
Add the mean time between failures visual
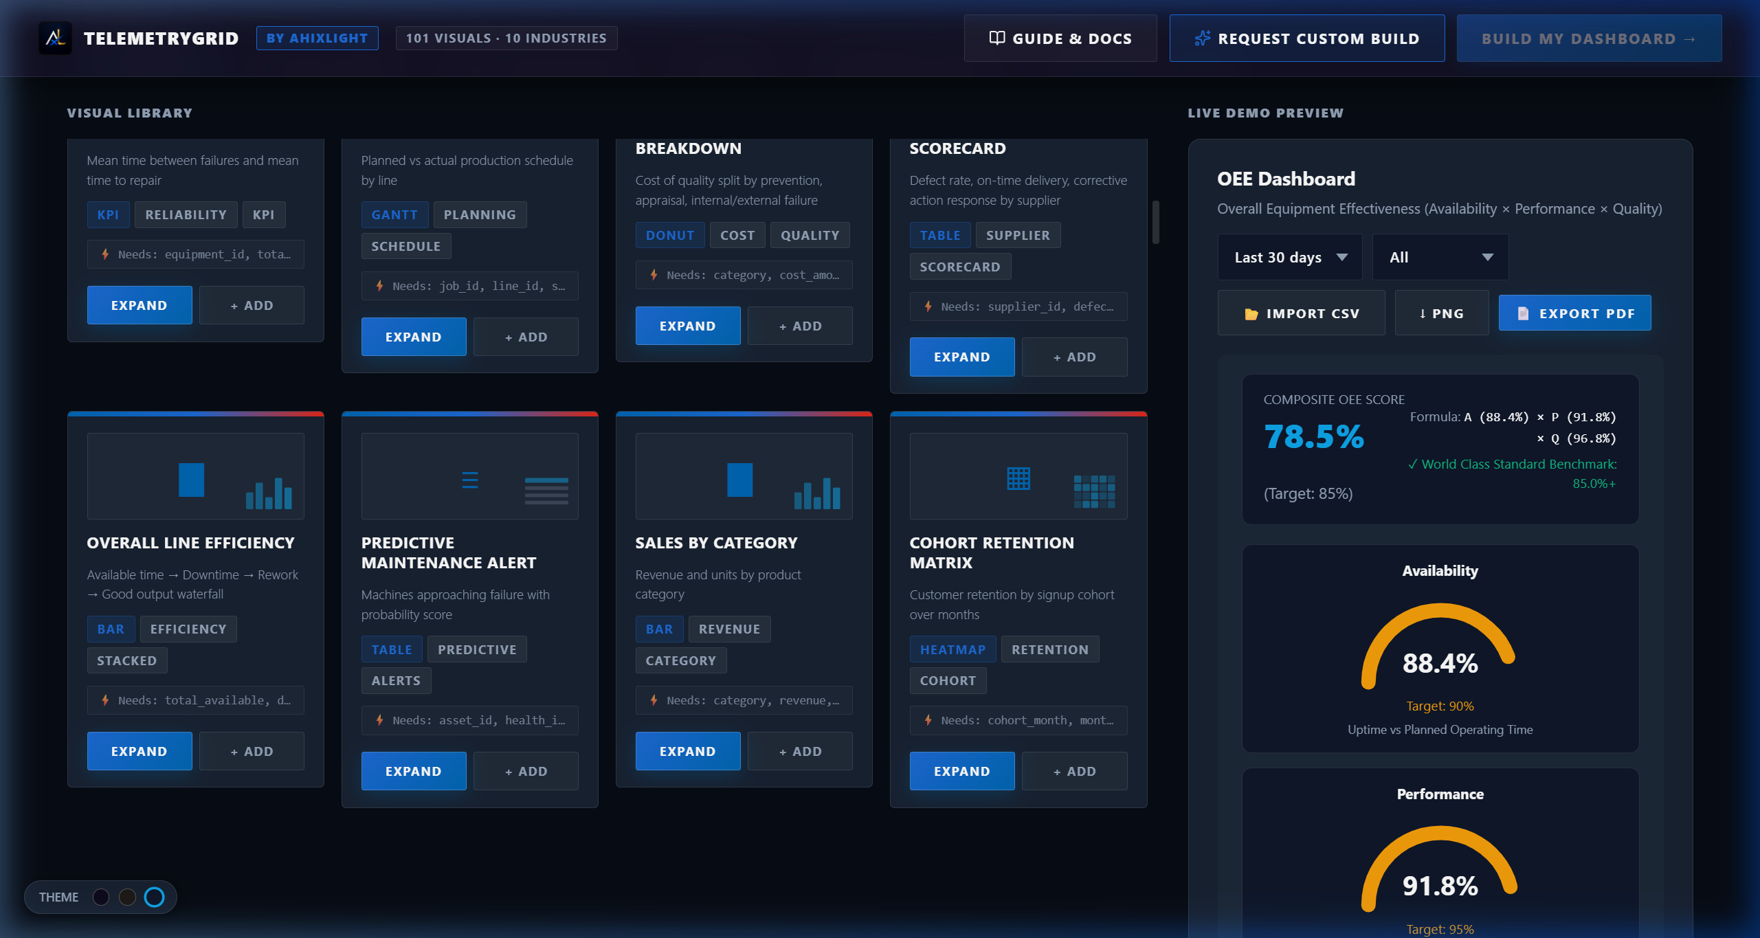252,305
